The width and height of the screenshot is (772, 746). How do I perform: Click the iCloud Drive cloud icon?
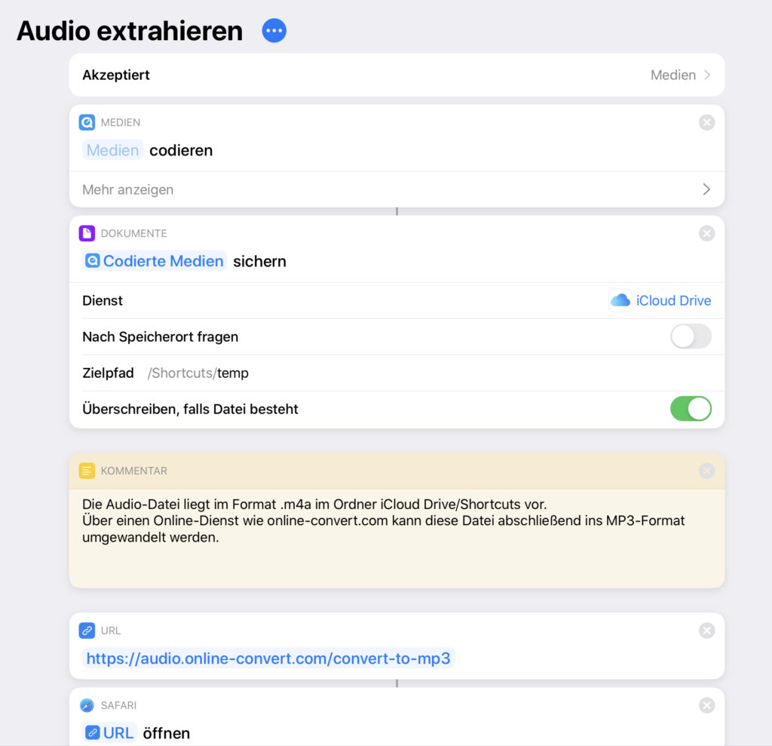click(x=620, y=300)
